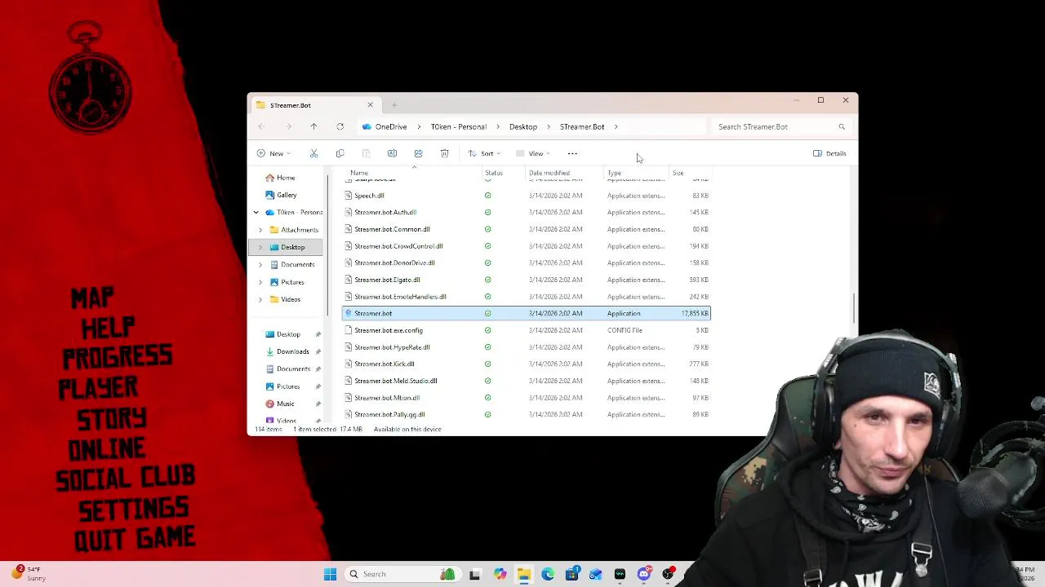Open Microsoft Edge from taskbar
The width and height of the screenshot is (1045, 587).
(x=548, y=574)
